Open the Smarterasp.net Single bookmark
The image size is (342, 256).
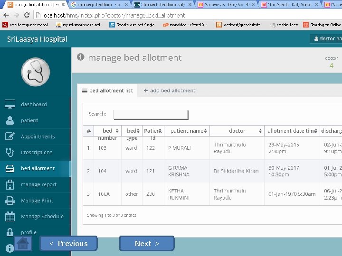pyautogui.click(x=132, y=25)
